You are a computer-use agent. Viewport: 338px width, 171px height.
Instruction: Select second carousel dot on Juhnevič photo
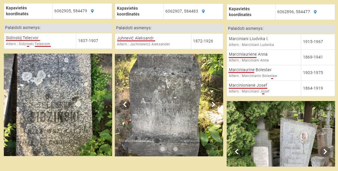point(176,149)
